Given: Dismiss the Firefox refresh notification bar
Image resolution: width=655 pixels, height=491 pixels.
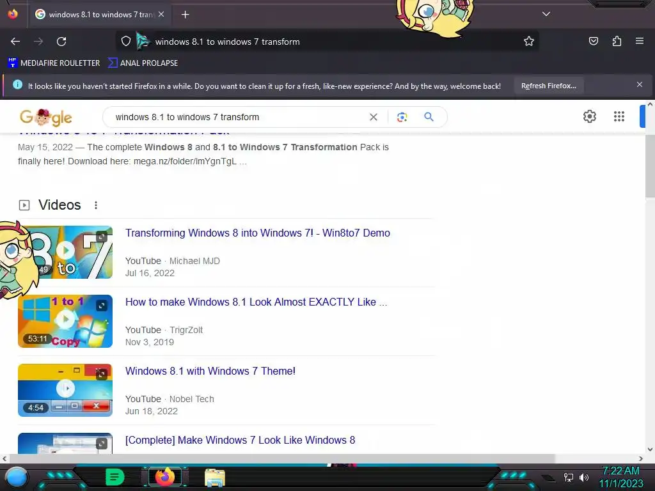Looking at the screenshot, I should [639, 85].
